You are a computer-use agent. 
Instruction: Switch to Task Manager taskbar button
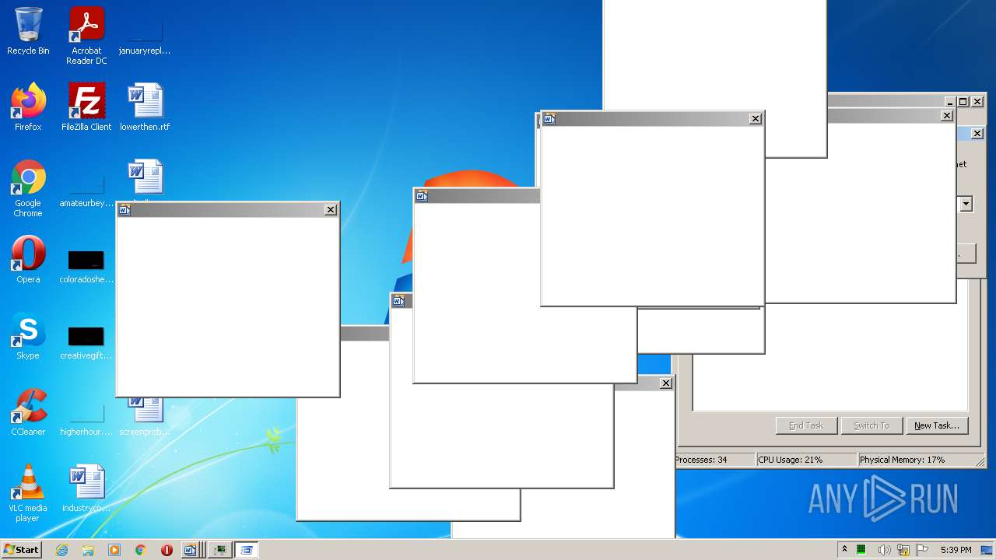click(x=219, y=550)
